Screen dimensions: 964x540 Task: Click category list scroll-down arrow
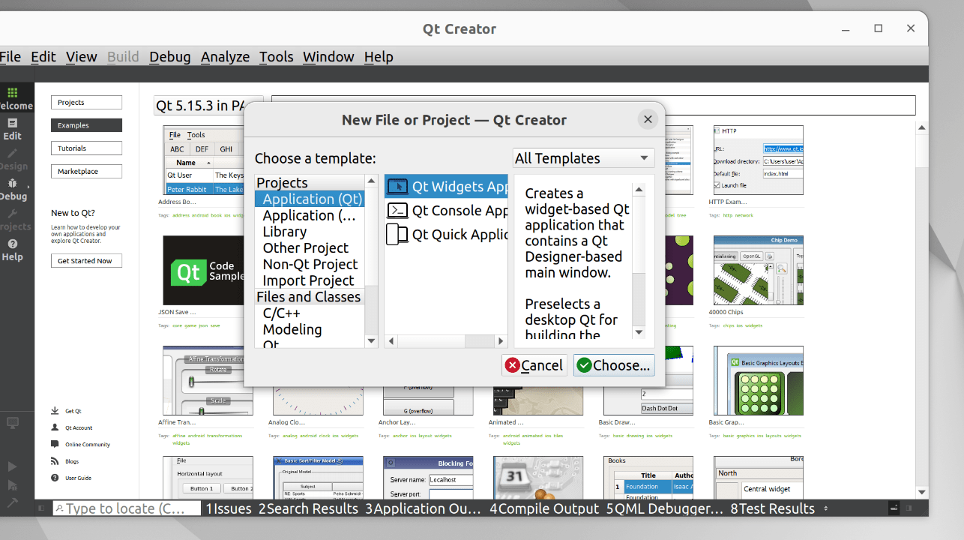(x=372, y=341)
